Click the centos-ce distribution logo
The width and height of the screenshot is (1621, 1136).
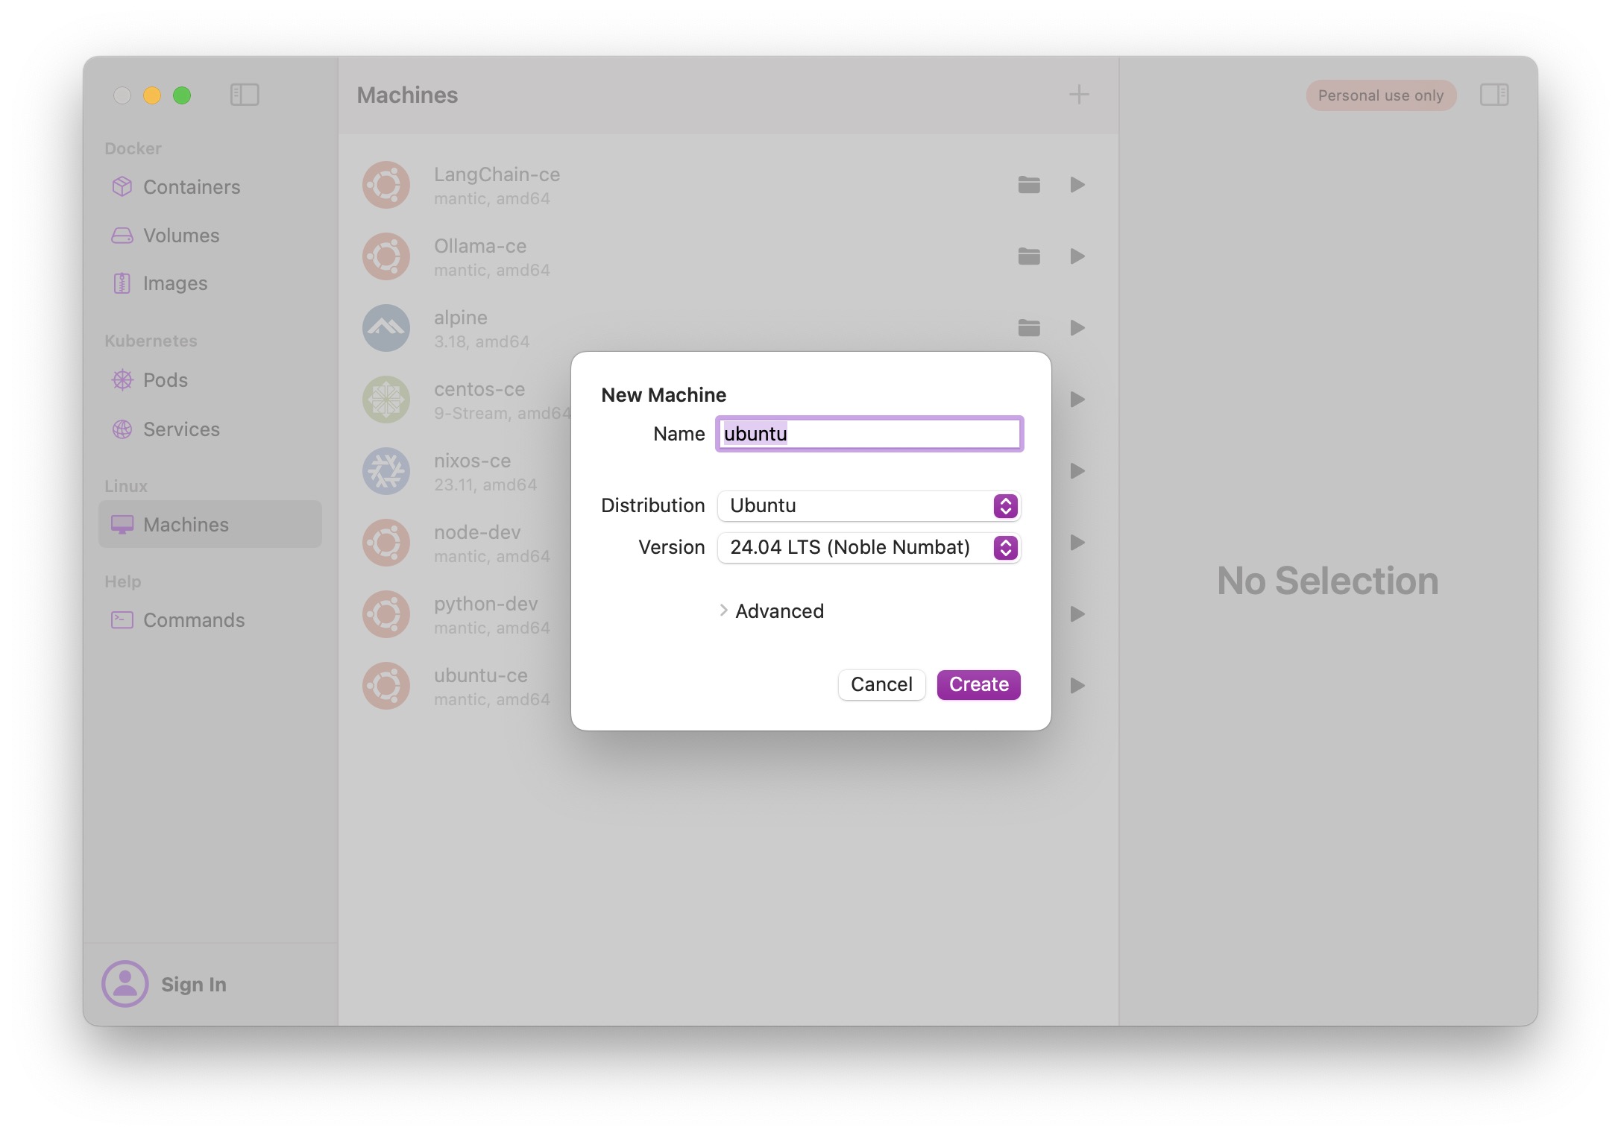[386, 400]
